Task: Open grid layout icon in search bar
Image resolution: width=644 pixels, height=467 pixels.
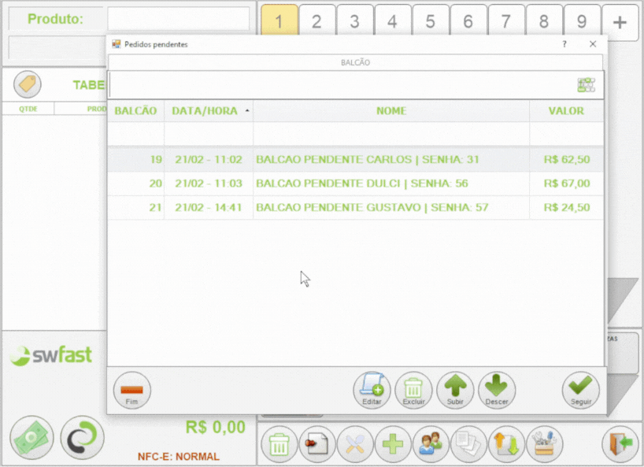Action: tap(586, 85)
